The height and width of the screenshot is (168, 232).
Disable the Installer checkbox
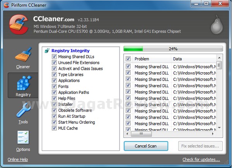(x=54, y=104)
